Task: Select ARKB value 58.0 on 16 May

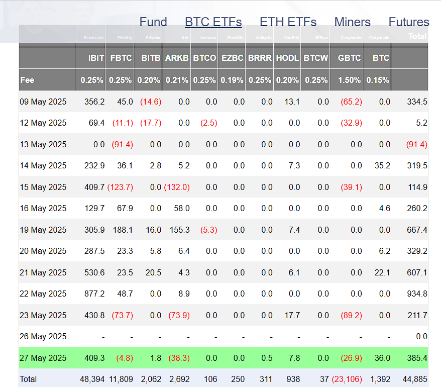Action: coord(182,208)
